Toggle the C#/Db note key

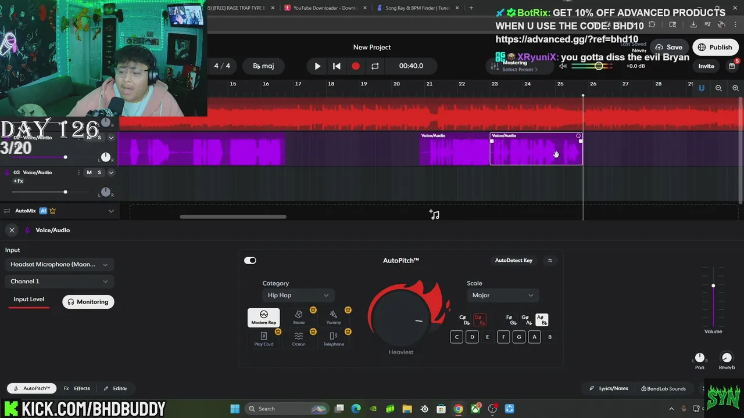pos(464,320)
